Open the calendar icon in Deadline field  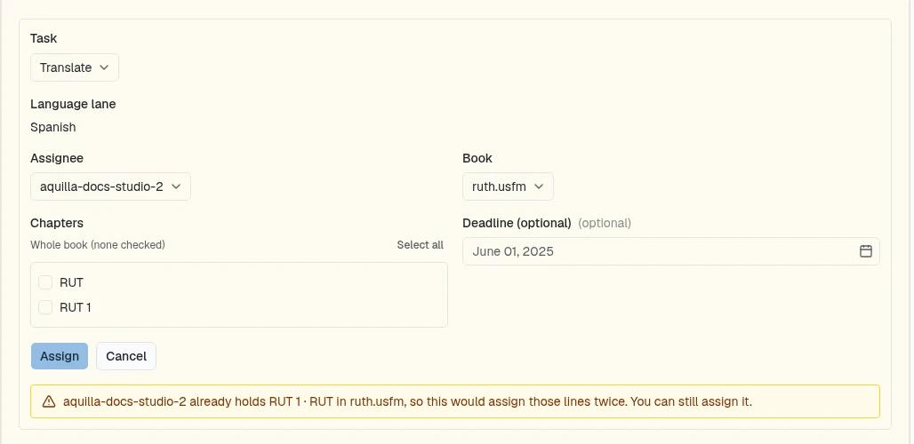[x=866, y=251]
